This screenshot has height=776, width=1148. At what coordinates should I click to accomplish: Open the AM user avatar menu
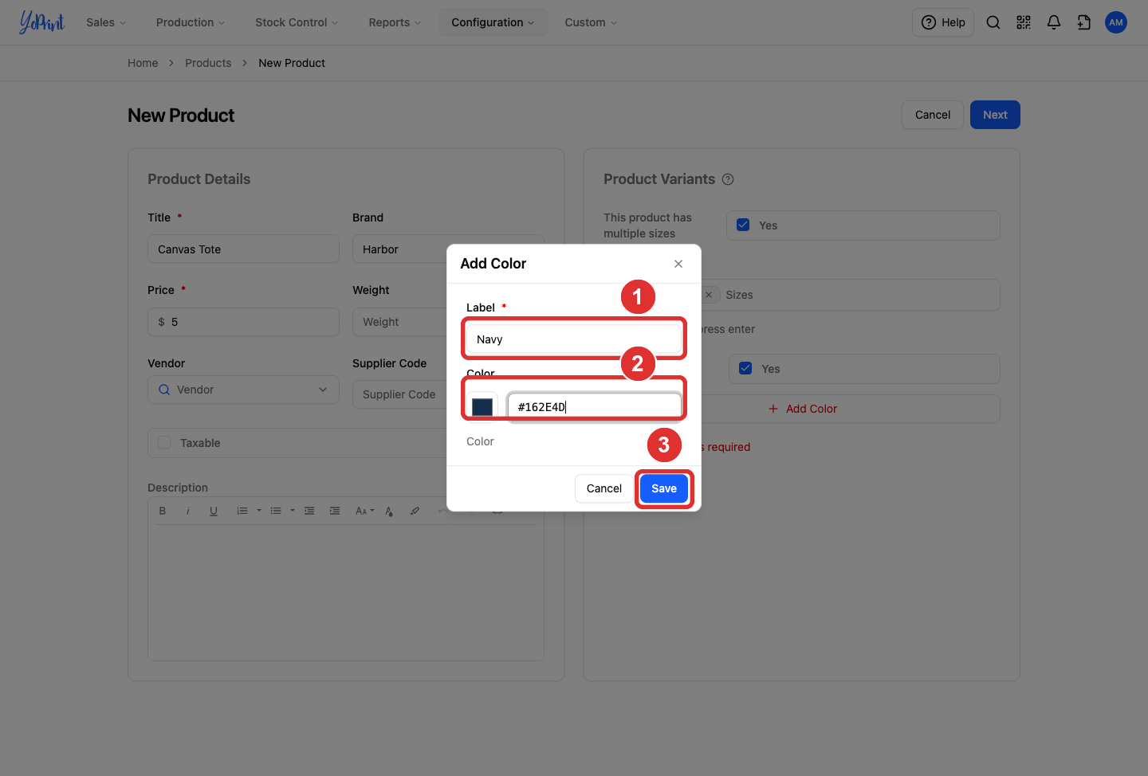point(1116,22)
